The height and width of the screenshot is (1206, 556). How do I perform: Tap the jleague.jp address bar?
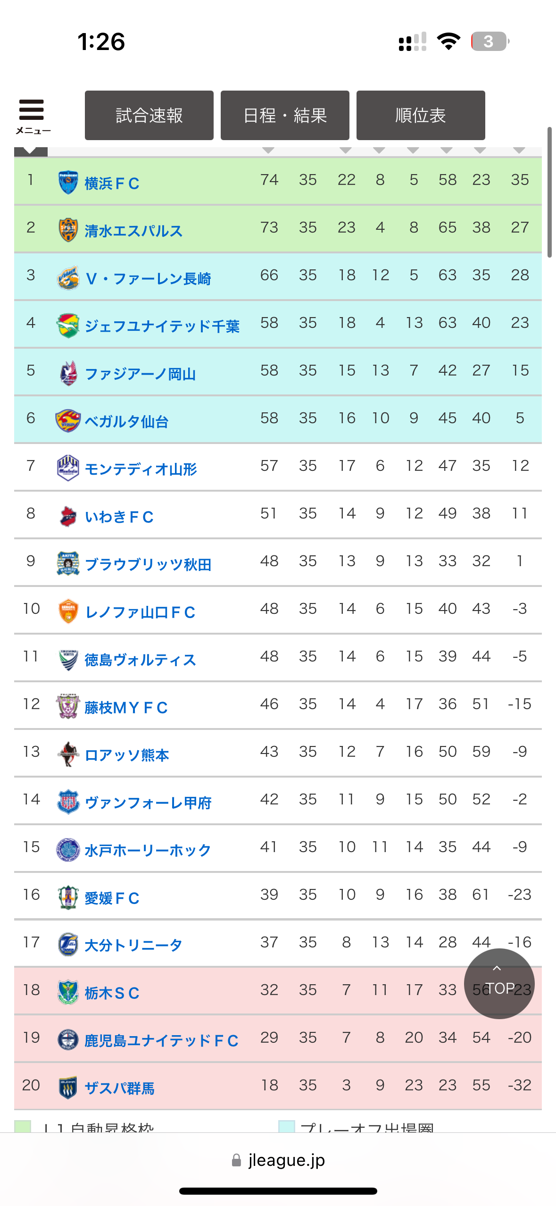coord(278,1160)
